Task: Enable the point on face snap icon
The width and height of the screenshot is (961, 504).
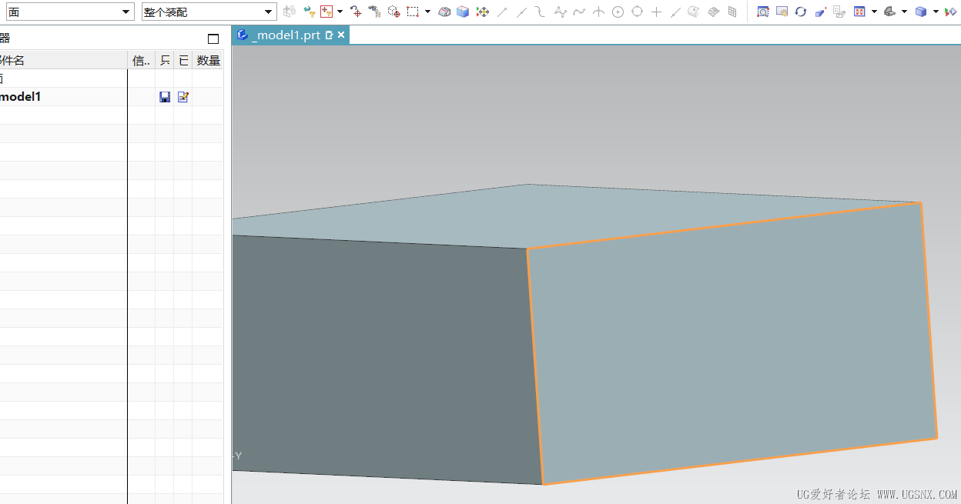Action: (x=694, y=12)
